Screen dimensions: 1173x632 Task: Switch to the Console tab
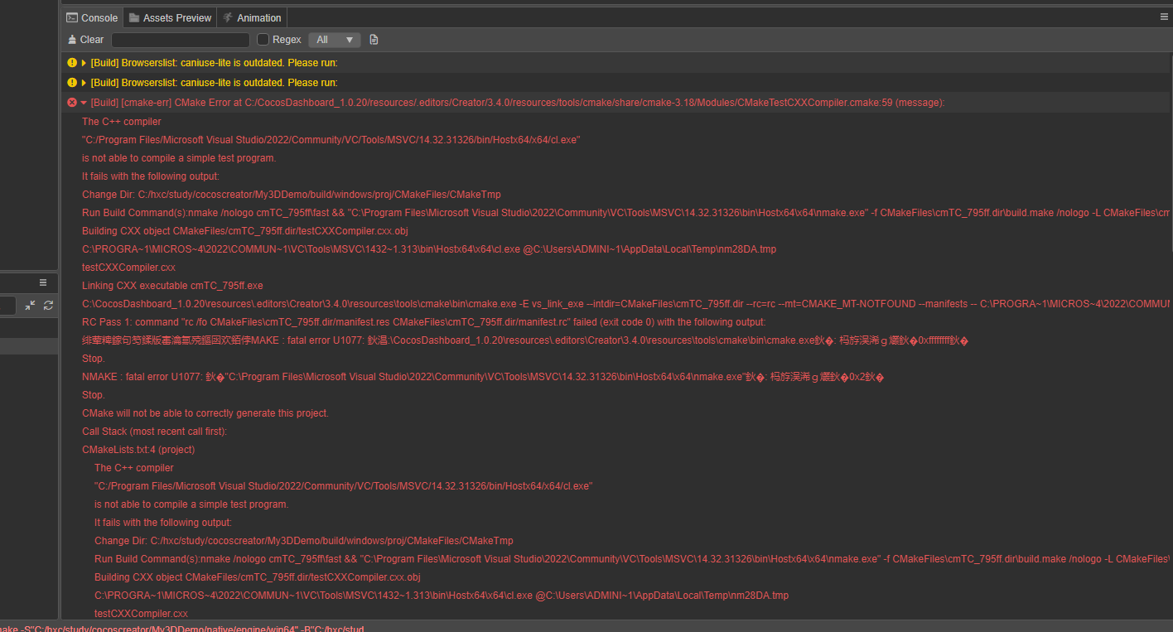tap(92, 17)
